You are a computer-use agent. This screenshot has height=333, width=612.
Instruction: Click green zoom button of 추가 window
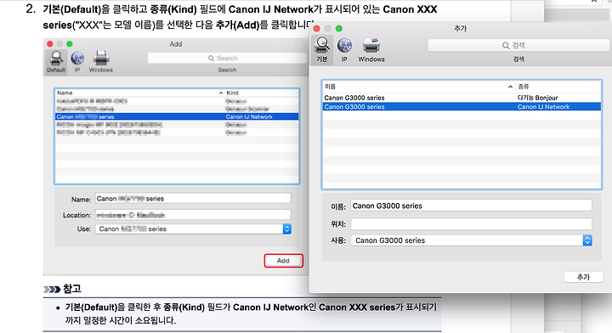(x=339, y=29)
